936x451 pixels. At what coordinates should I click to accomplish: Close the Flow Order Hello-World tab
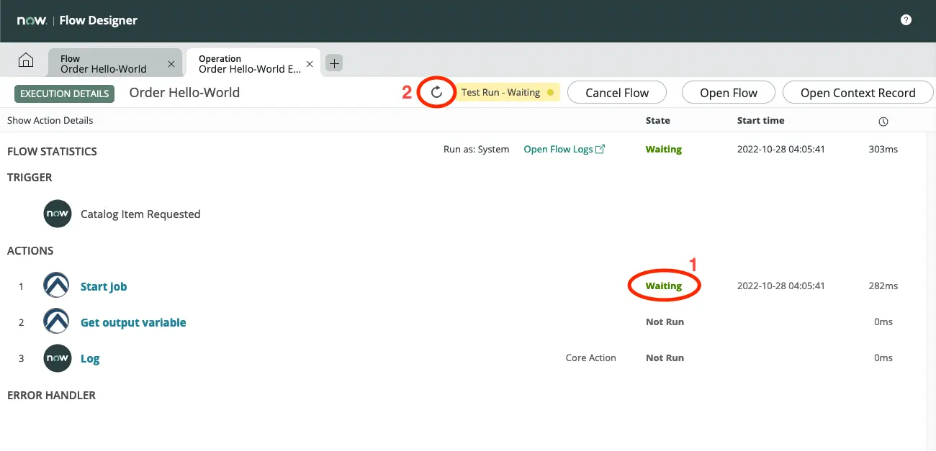tap(171, 64)
